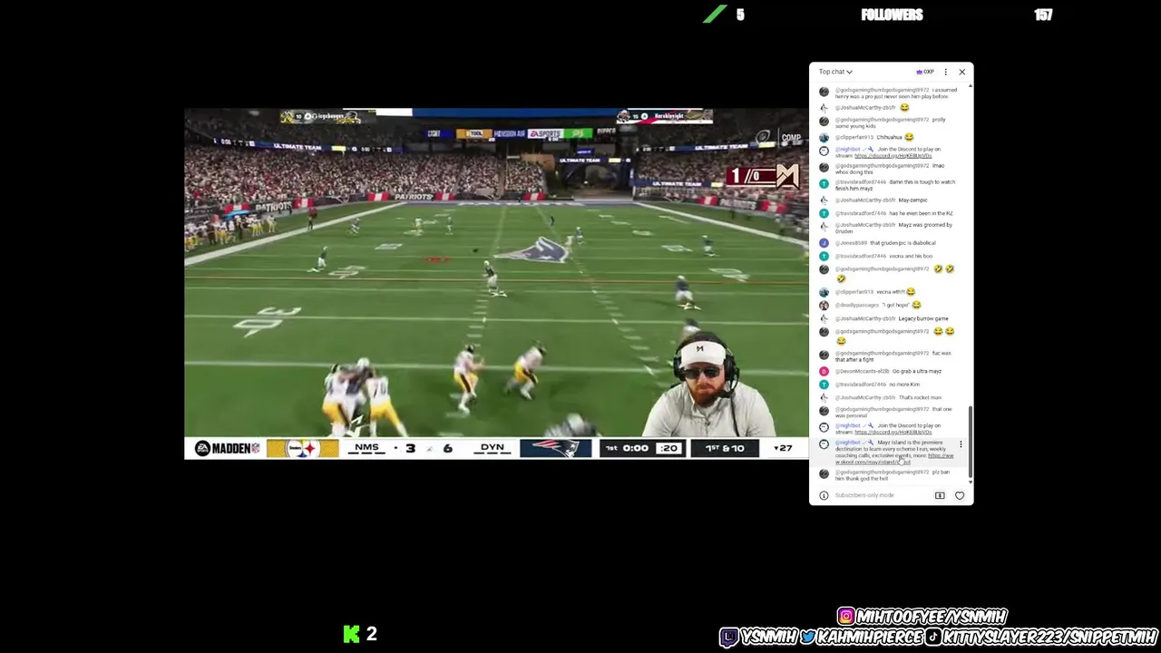Click @travisbradford7446 on 'vecna and his boo'
Image resolution: width=1161 pixels, height=653 pixels.
pyautogui.click(x=861, y=256)
